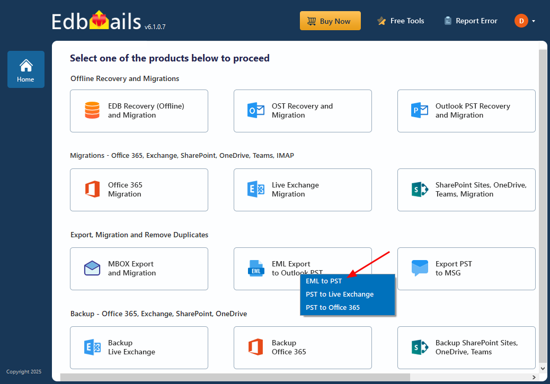The image size is (550, 384).
Task: Click Select one of the products heading
Action: coord(170,58)
